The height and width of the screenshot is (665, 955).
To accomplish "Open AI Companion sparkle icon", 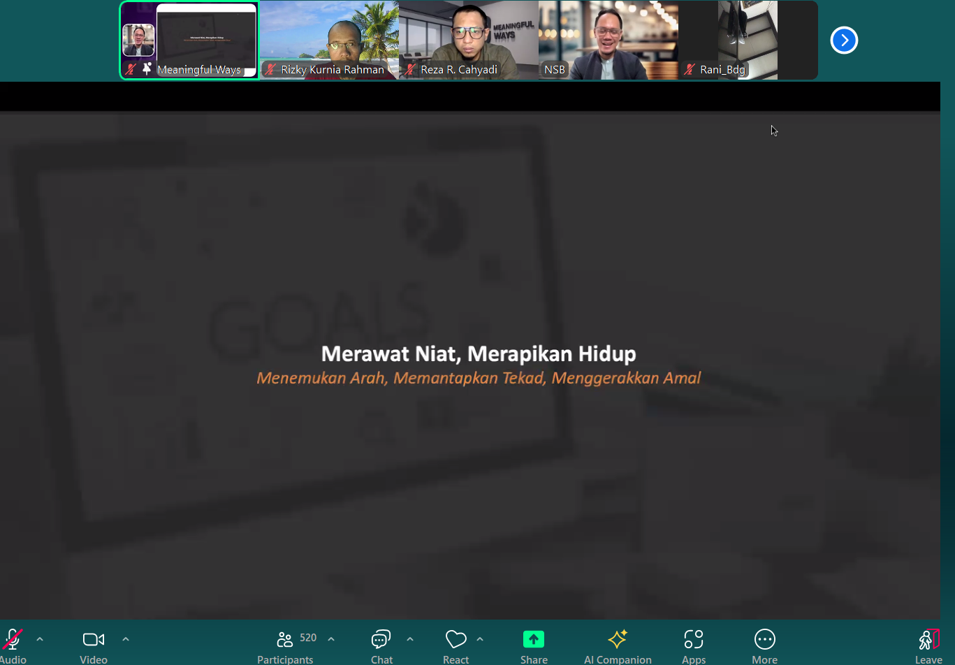I will click(618, 639).
